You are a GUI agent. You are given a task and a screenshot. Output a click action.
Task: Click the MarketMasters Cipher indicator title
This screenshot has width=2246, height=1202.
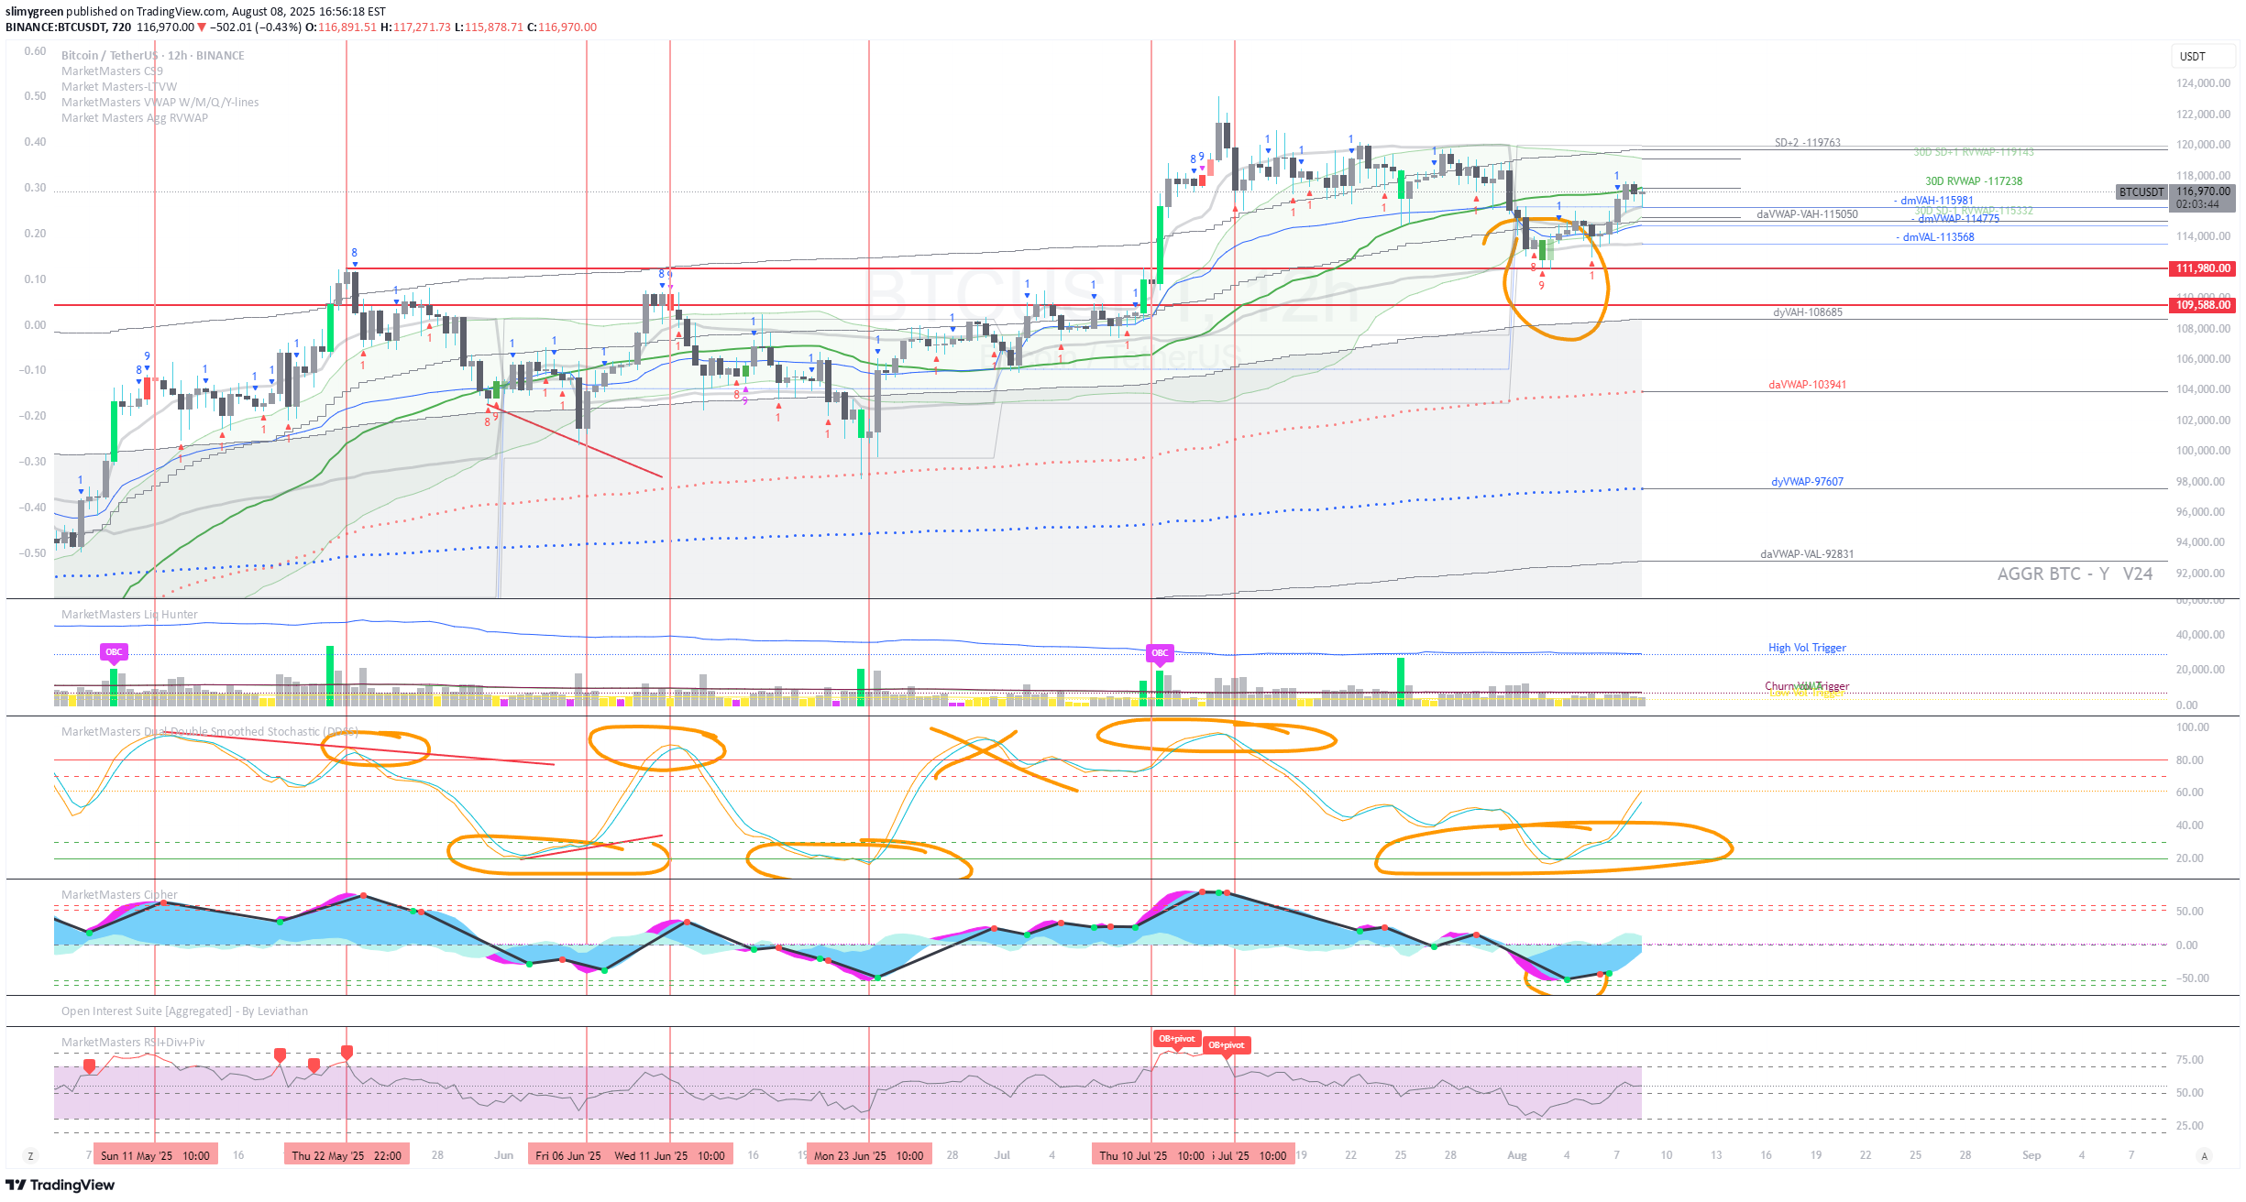[x=119, y=895]
